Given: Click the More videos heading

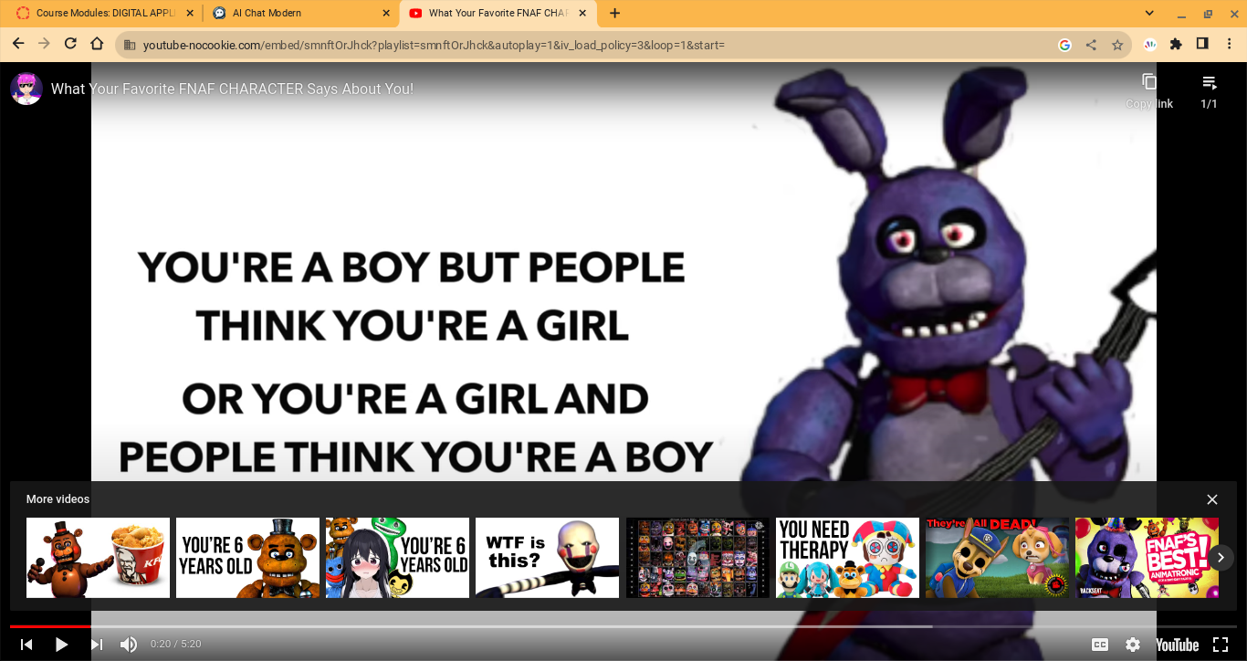Looking at the screenshot, I should pyautogui.click(x=58, y=499).
